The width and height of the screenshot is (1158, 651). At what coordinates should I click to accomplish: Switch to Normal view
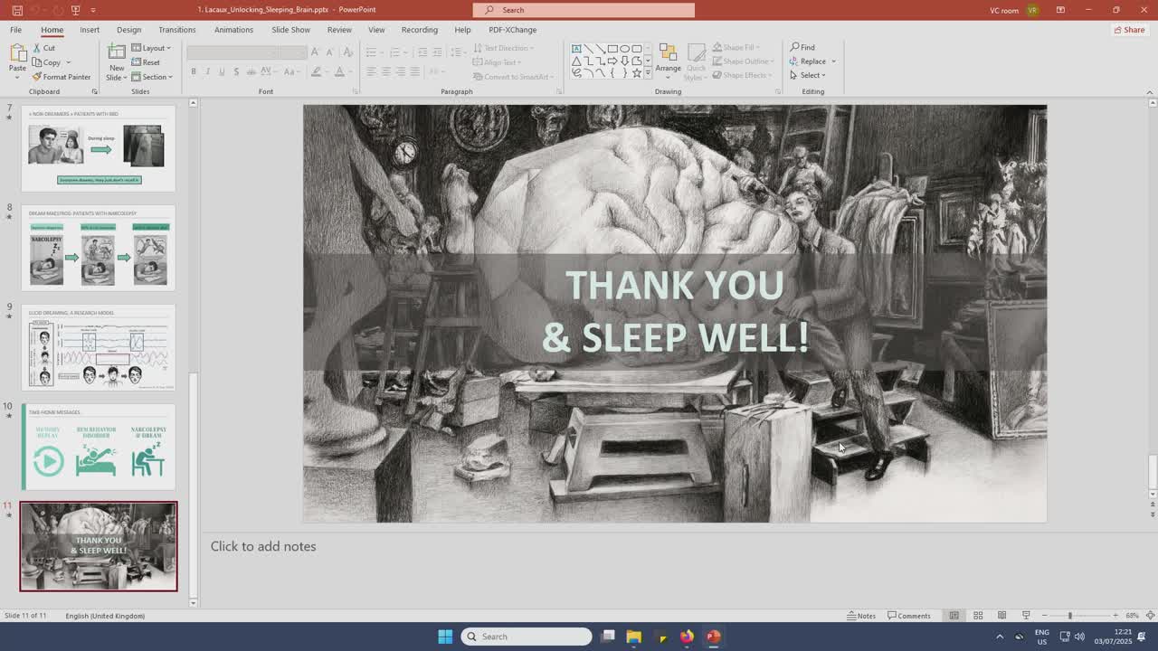(x=954, y=616)
